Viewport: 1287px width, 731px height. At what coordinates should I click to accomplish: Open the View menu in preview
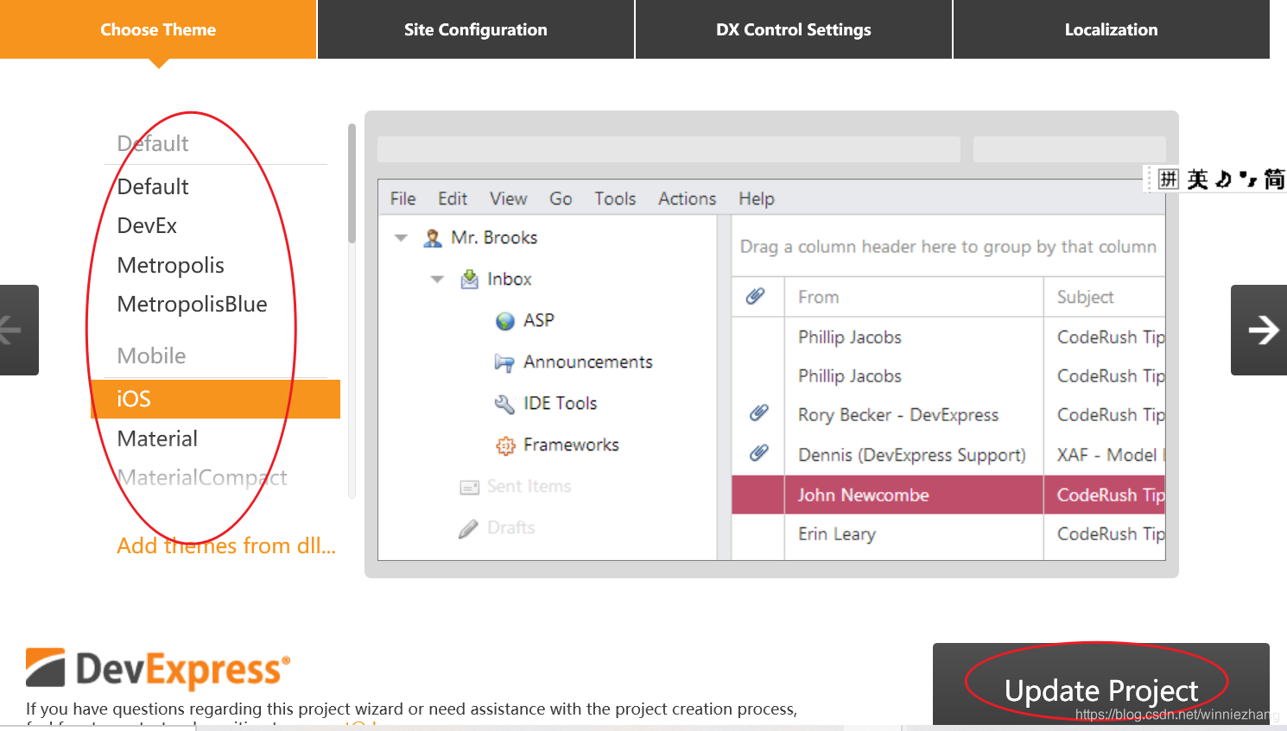pyautogui.click(x=508, y=199)
